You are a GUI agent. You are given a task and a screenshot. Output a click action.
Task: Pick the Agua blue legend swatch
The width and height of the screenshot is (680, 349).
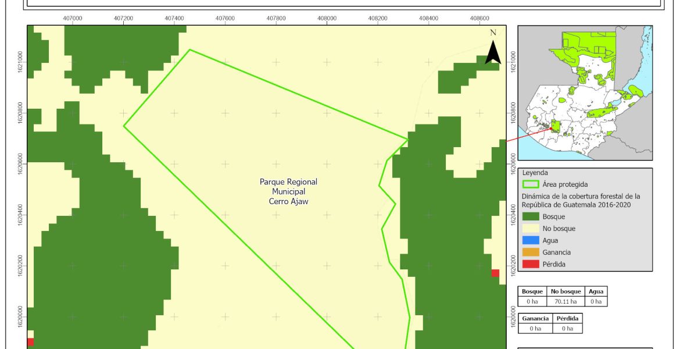531,240
